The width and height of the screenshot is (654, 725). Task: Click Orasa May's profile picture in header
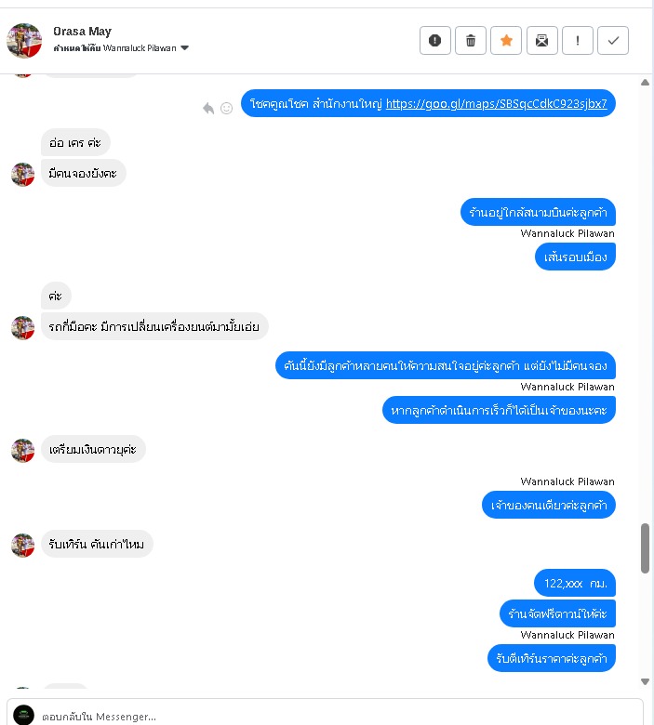24,41
